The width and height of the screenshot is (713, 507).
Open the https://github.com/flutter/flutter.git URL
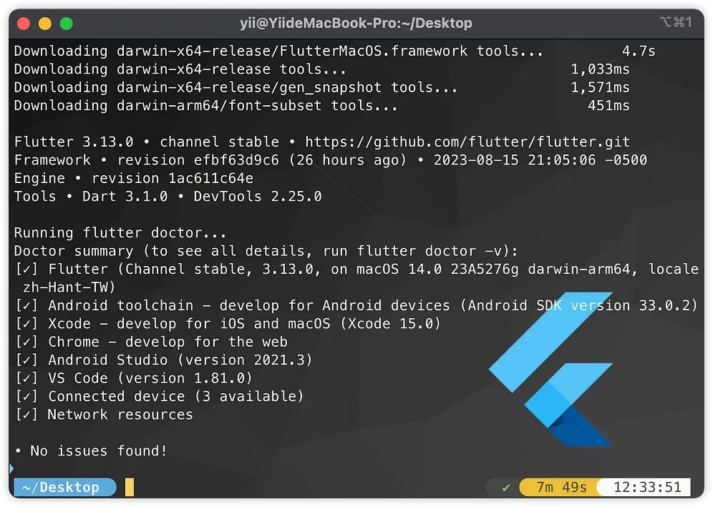pos(467,142)
